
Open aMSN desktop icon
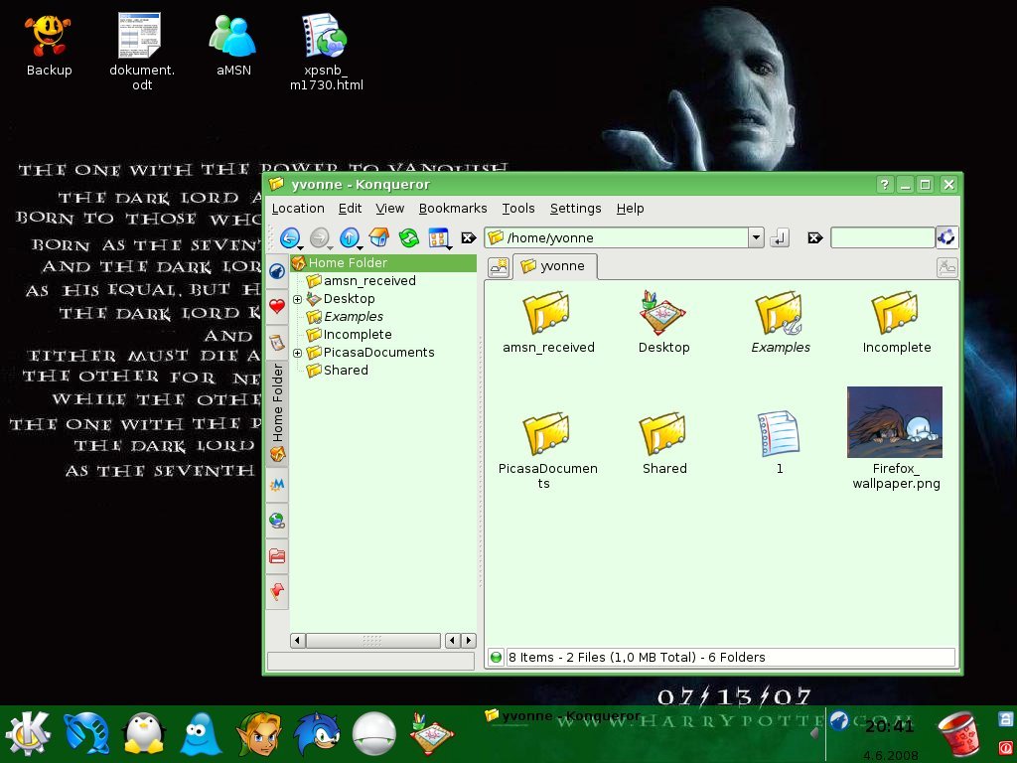click(232, 45)
